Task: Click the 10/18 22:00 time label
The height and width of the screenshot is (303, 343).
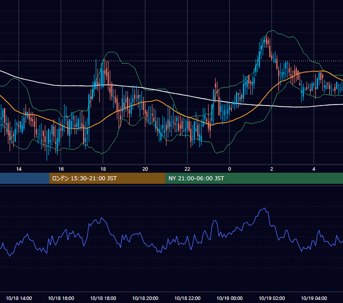Action: coord(187,298)
